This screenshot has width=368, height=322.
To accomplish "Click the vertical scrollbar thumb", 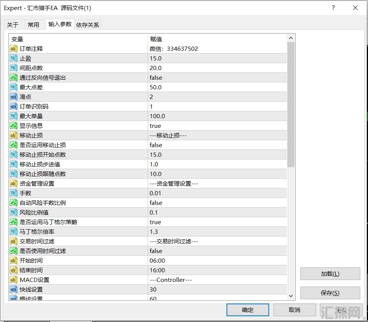I will tap(291, 105).
